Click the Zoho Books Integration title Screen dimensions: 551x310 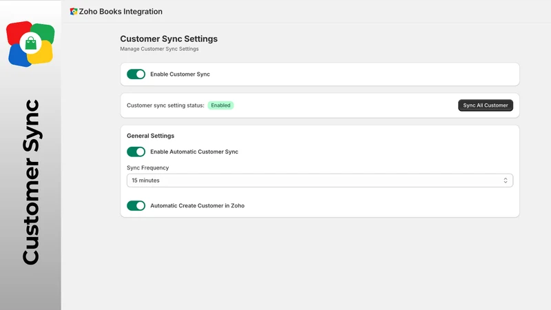(x=121, y=12)
